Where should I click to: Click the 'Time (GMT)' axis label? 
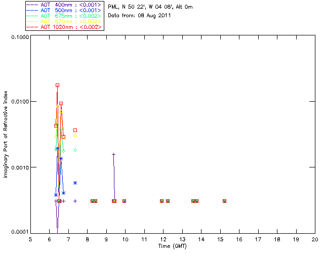point(173,246)
